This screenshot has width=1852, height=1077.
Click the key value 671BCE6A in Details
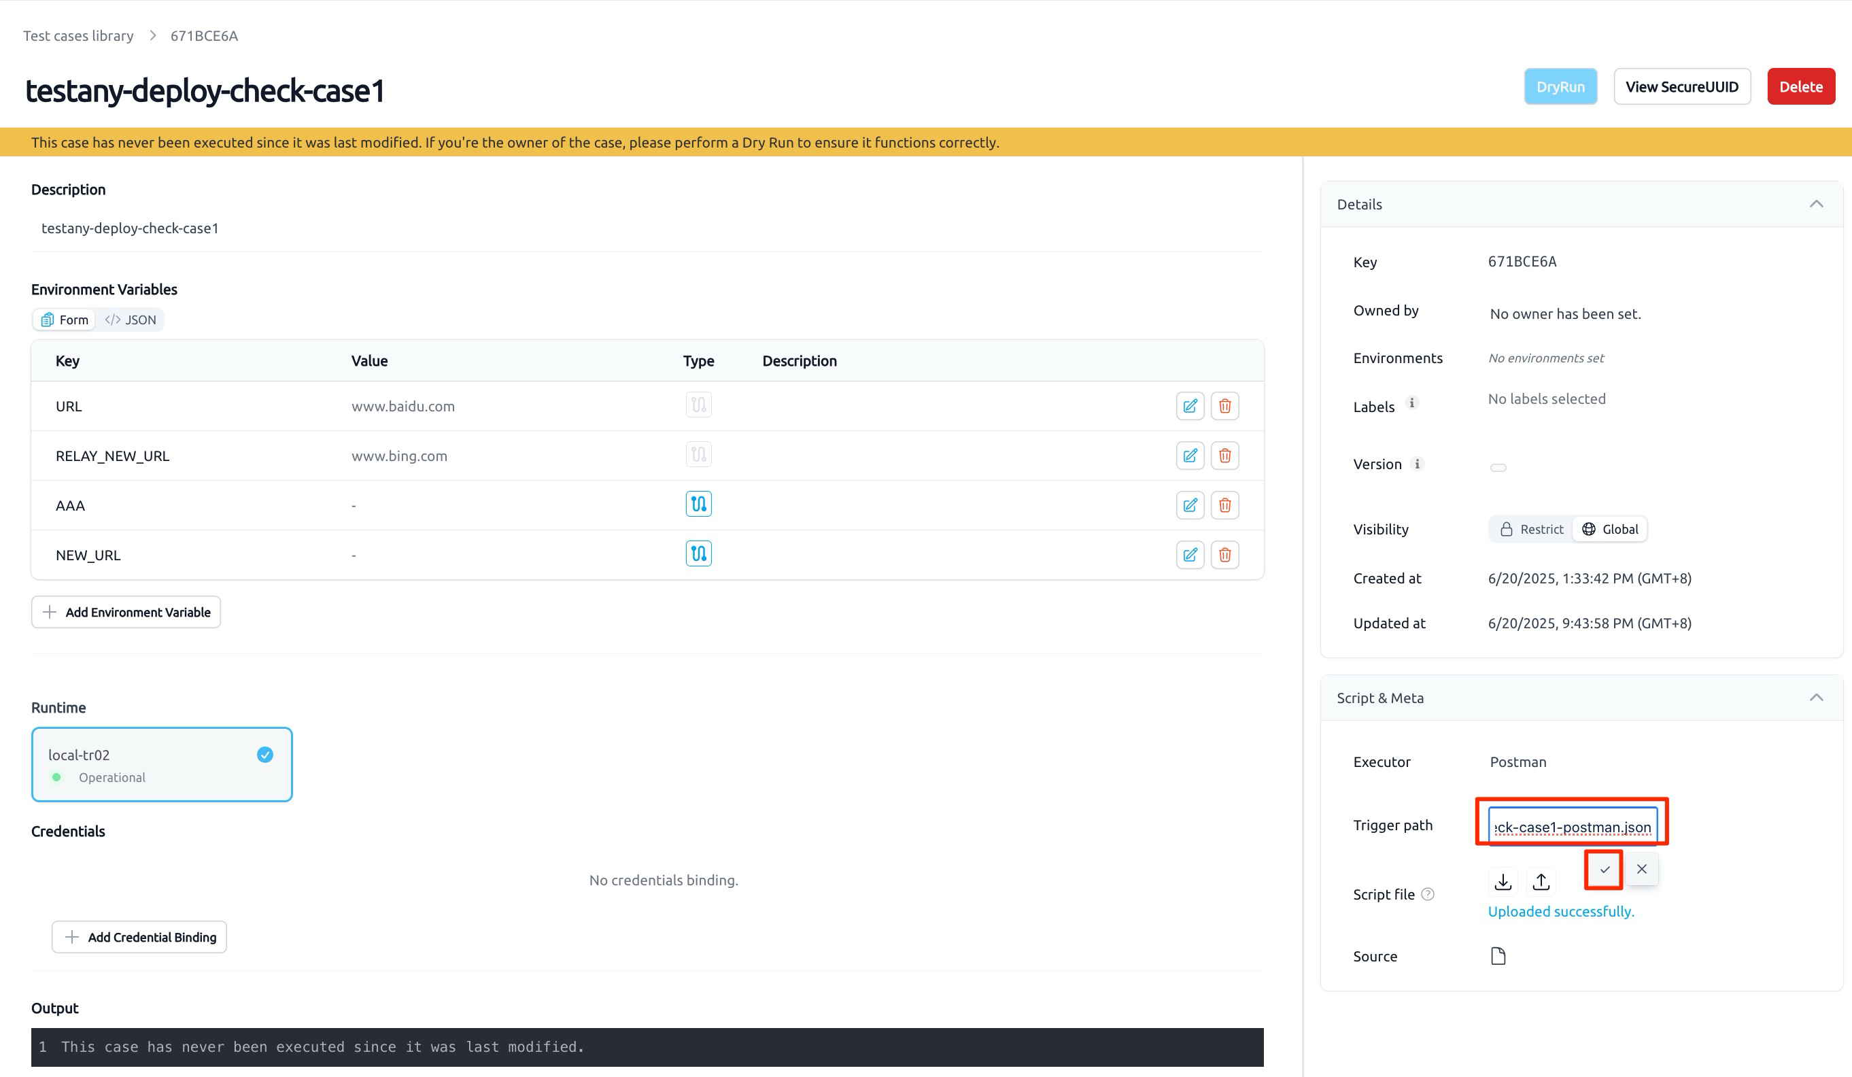tap(1522, 262)
